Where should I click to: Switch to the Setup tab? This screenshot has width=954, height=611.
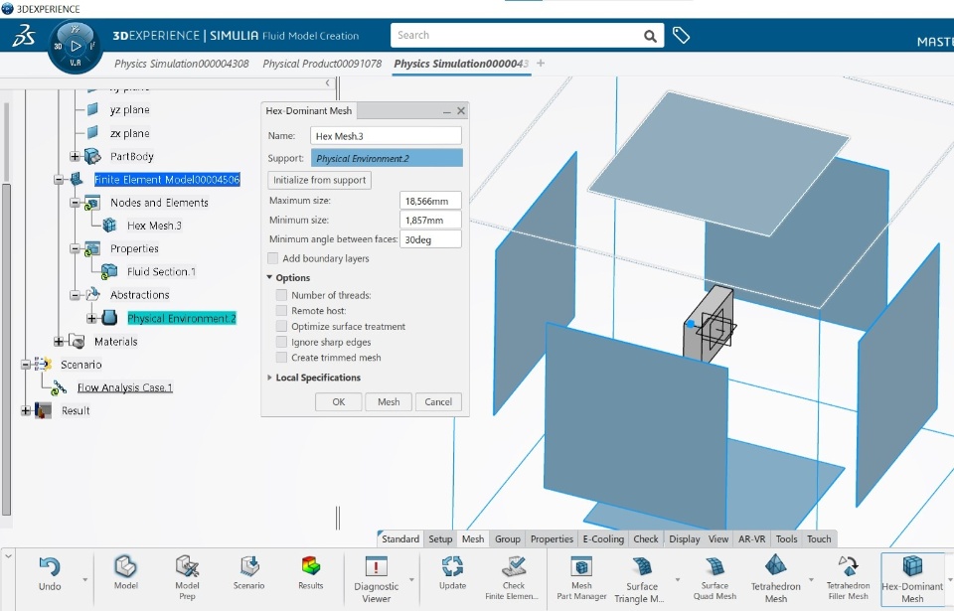[x=440, y=539]
